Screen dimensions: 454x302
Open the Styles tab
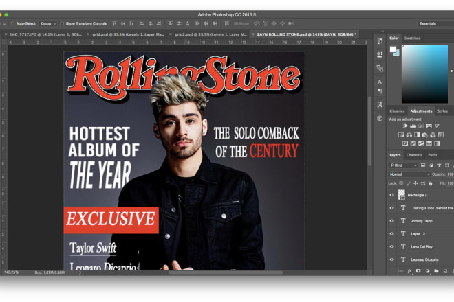pos(442,111)
